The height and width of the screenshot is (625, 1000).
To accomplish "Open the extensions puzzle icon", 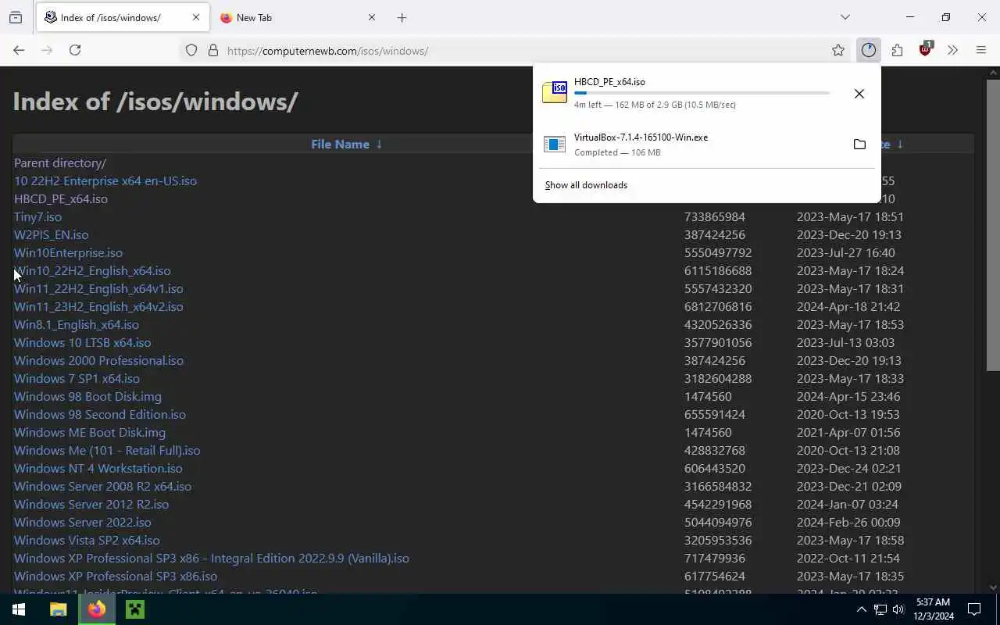I will point(897,50).
